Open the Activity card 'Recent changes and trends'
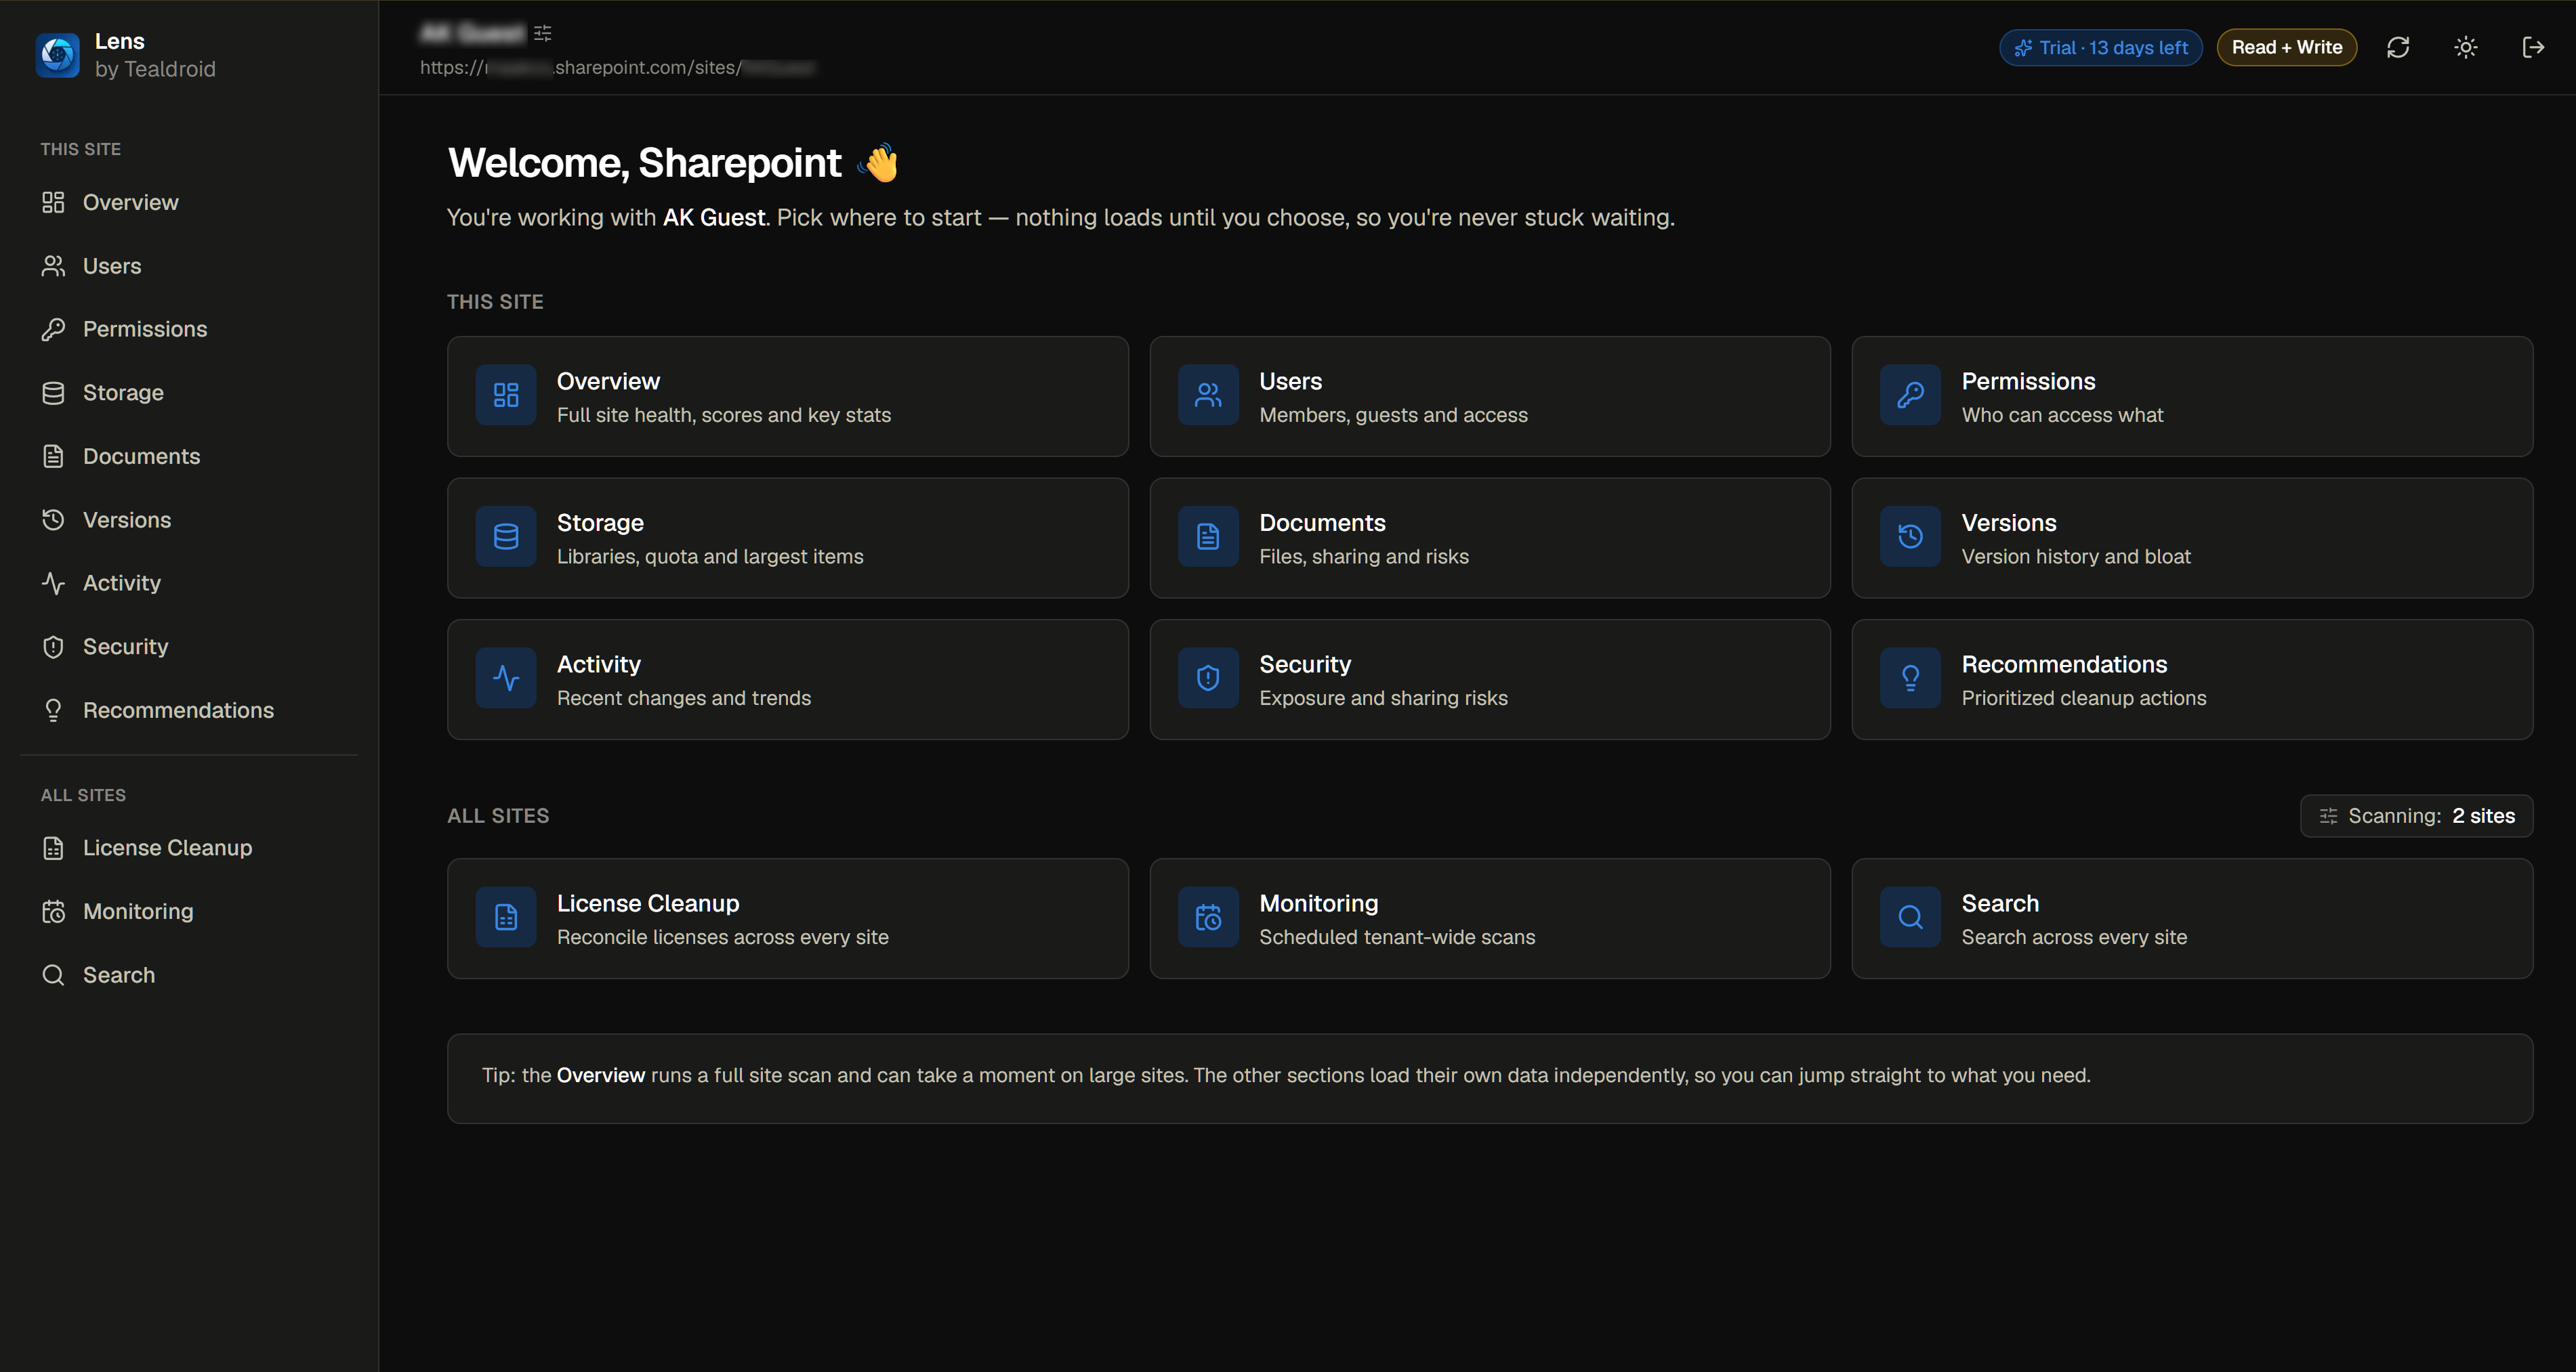Screen dimensions: 2576x1372 point(788,679)
